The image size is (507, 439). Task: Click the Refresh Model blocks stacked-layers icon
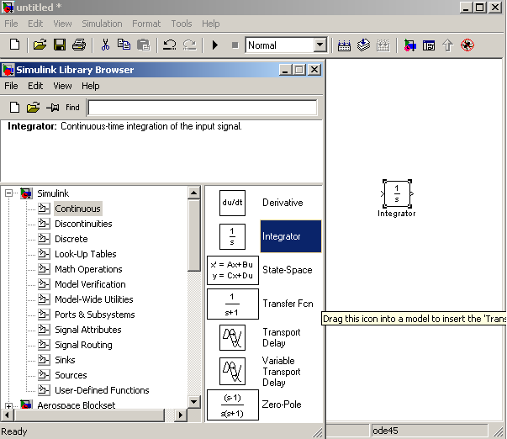[363, 45]
